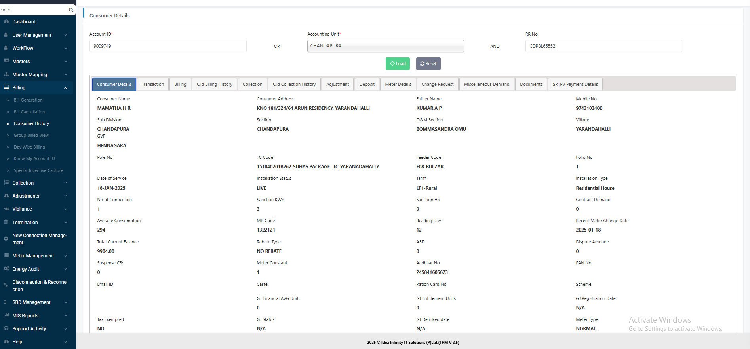Expand the Adjustments menu chevron
Image resolution: width=750 pixels, height=349 pixels.
coord(66,196)
